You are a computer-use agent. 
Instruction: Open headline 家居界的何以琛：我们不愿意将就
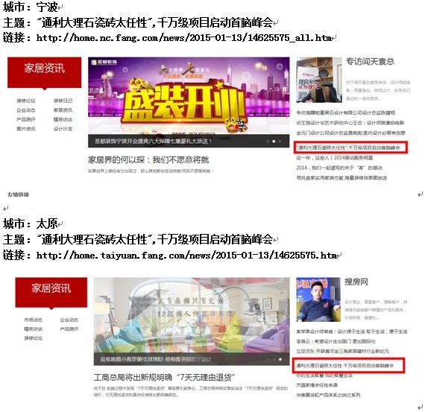coord(148,159)
